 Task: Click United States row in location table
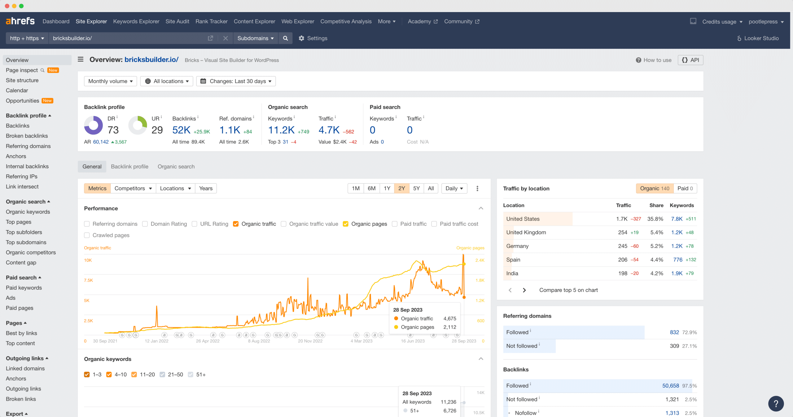(600, 219)
